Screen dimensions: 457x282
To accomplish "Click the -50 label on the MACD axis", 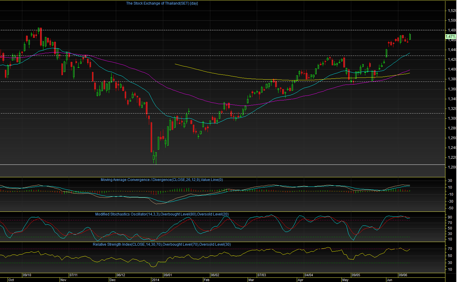I will click(450, 208).
